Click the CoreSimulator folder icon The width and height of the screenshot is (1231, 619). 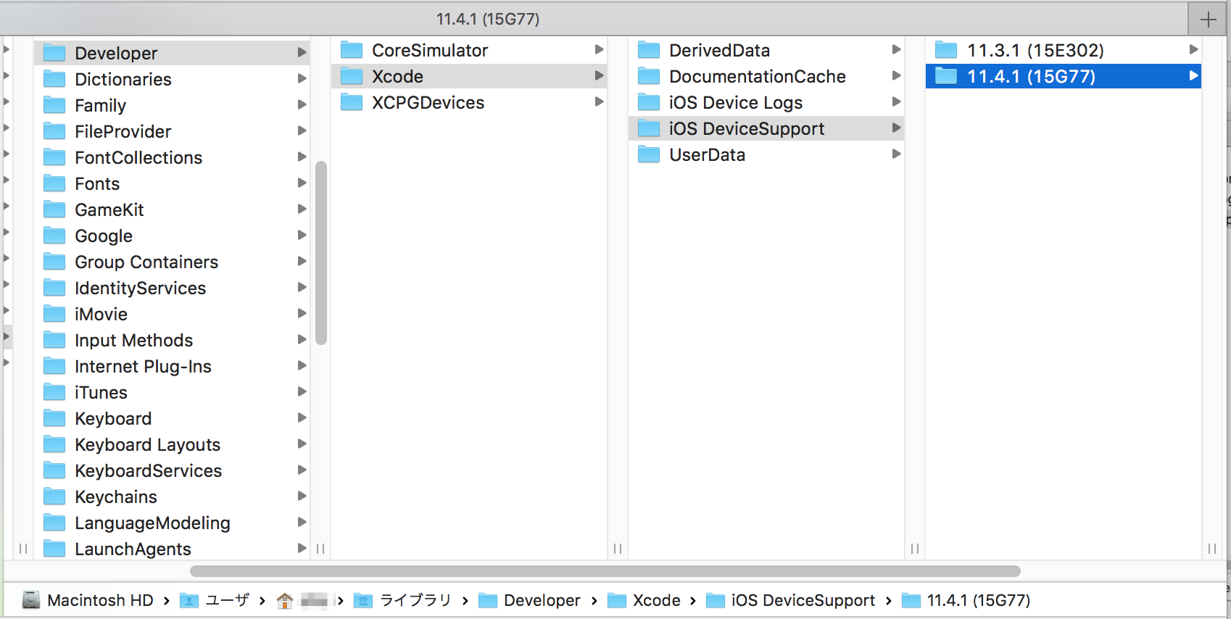click(352, 50)
